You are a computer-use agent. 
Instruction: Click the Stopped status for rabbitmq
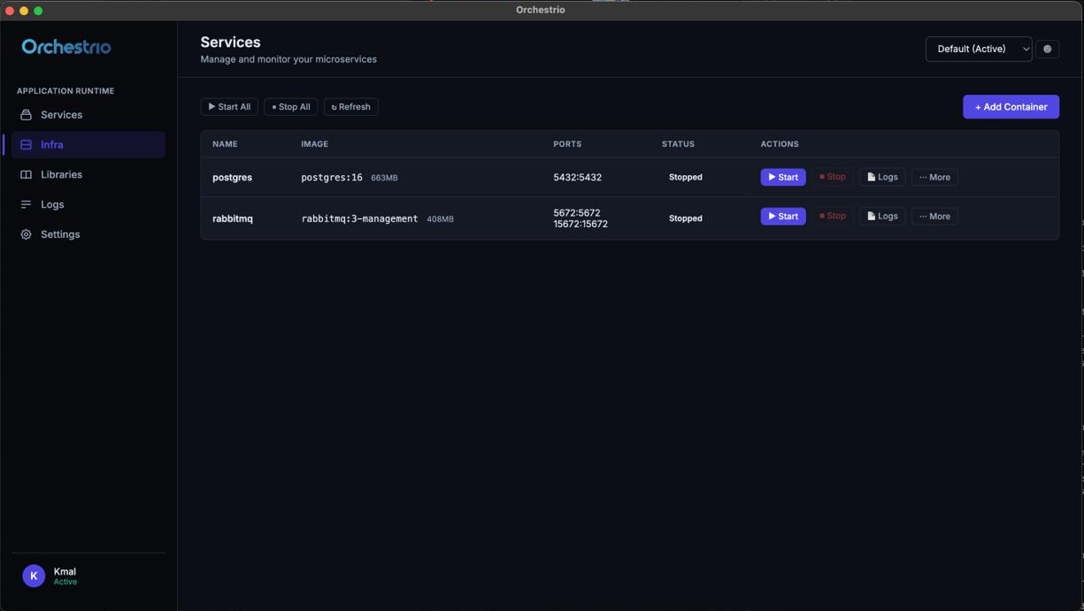686,218
